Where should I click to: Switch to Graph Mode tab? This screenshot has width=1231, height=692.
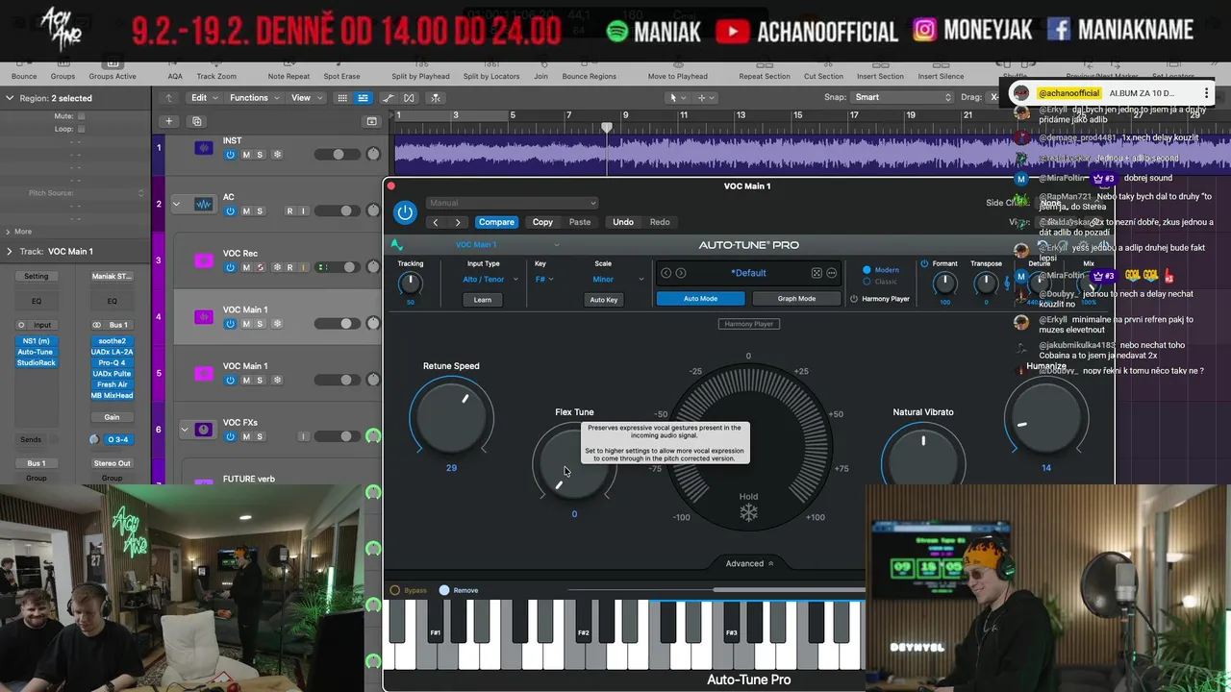pyautogui.click(x=796, y=299)
